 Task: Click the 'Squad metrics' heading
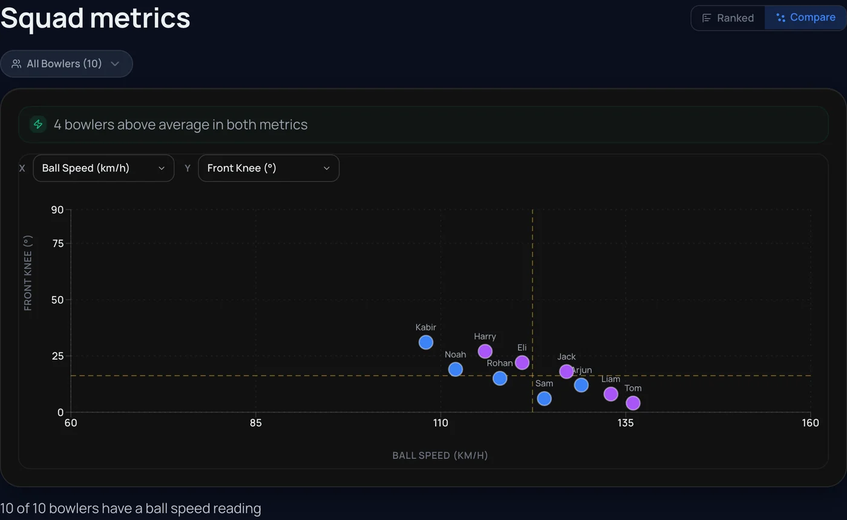tap(96, 18)
